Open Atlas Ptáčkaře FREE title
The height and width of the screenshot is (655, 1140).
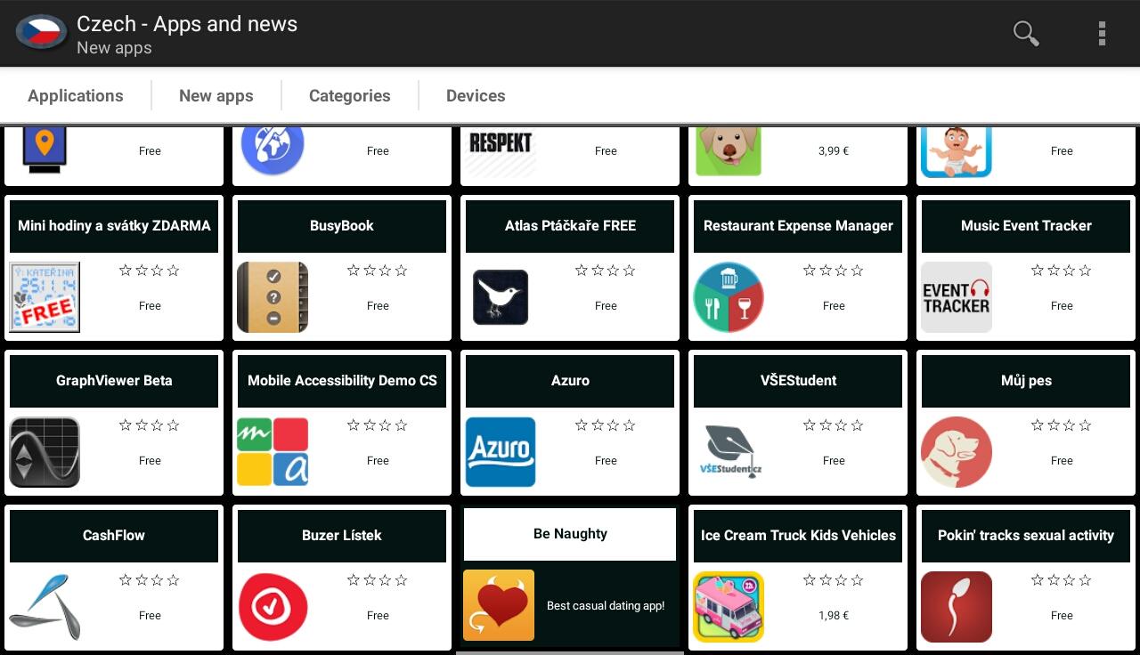[570, 226]
